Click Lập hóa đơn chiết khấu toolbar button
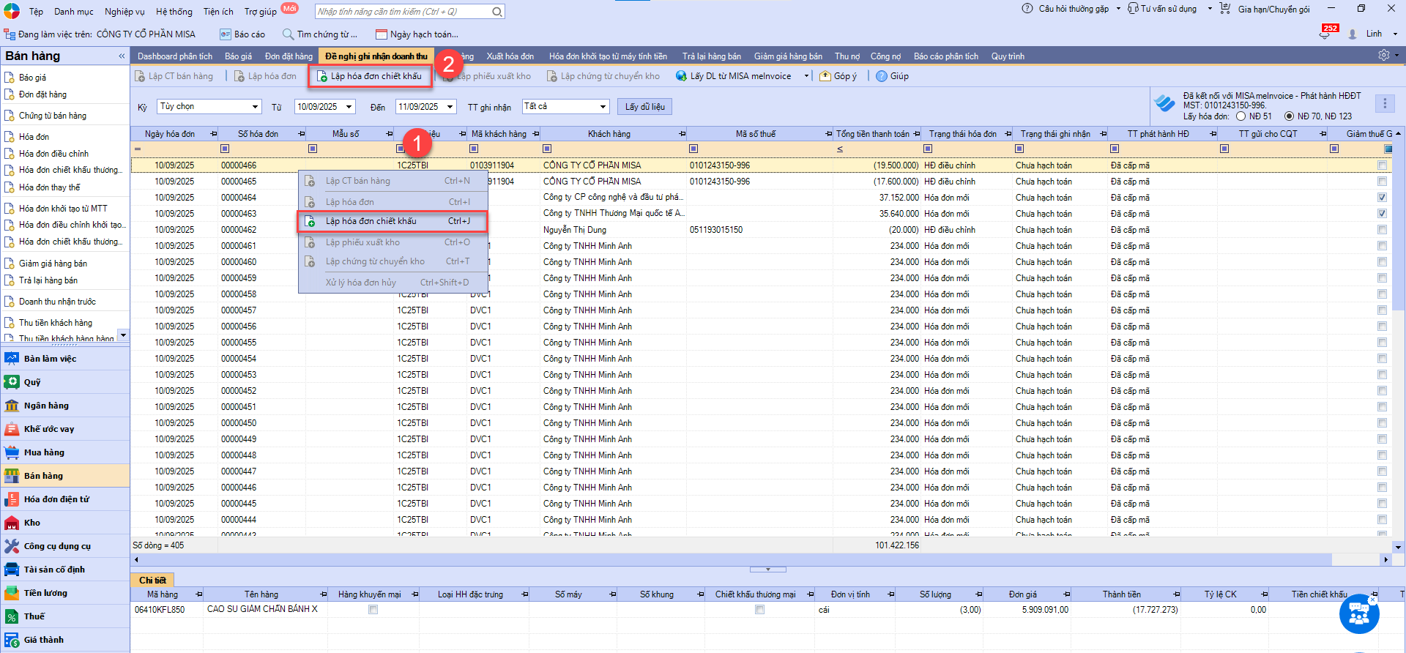1406x653 pixels. (x=370, y=76)
